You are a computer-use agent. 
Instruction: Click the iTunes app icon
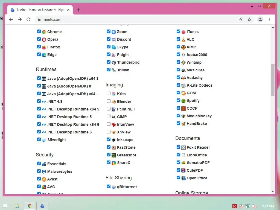tap(183, 32)
